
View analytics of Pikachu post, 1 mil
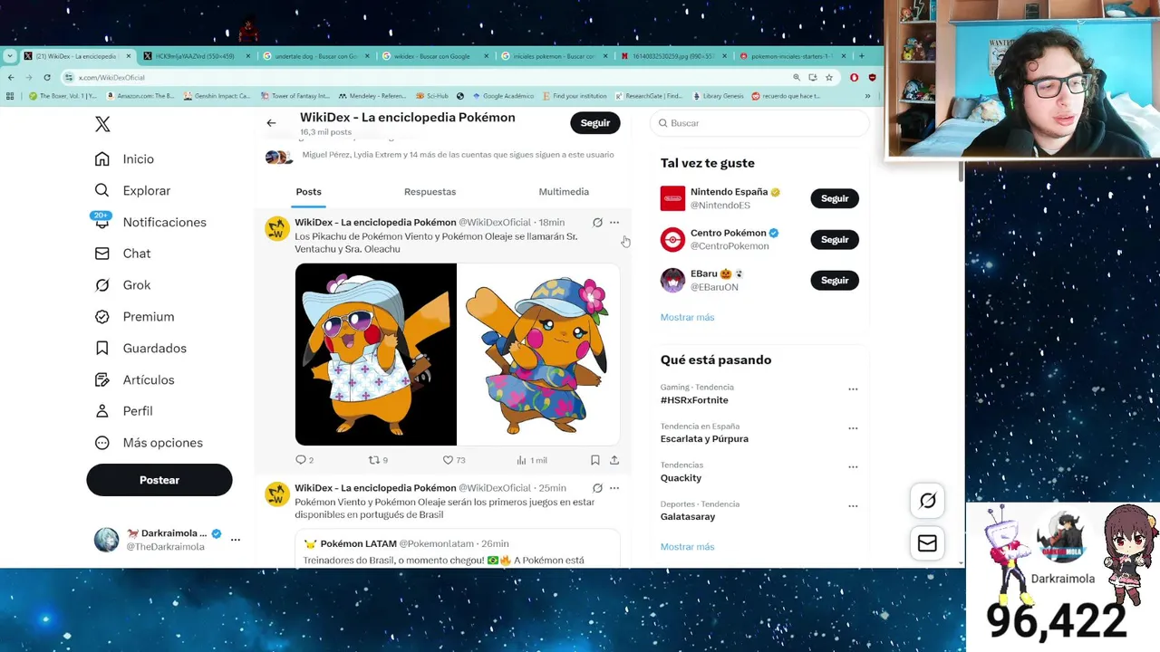[532, 460]
